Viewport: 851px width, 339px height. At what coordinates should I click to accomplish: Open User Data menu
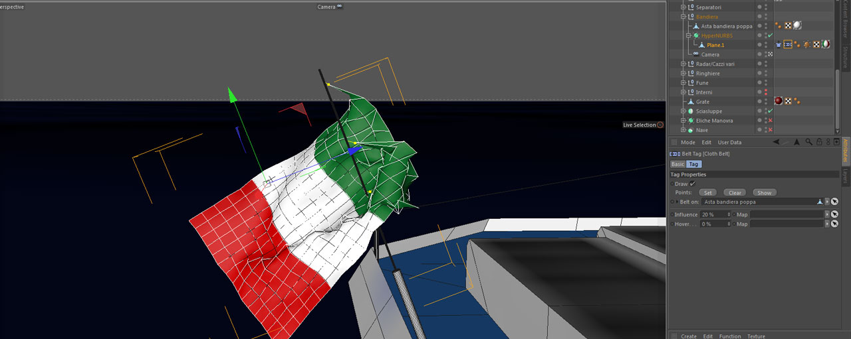click(x=729, y=142)
